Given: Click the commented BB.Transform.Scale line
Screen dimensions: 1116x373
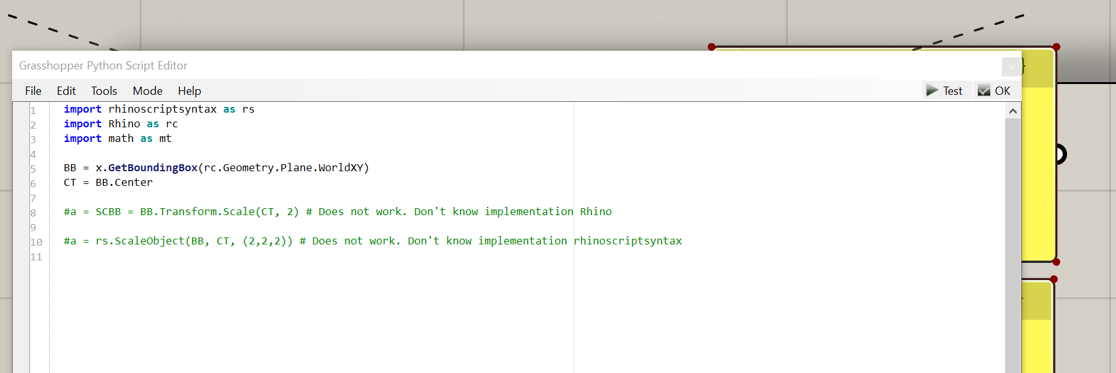Looking at the screenshot, I should click(338, 212).
